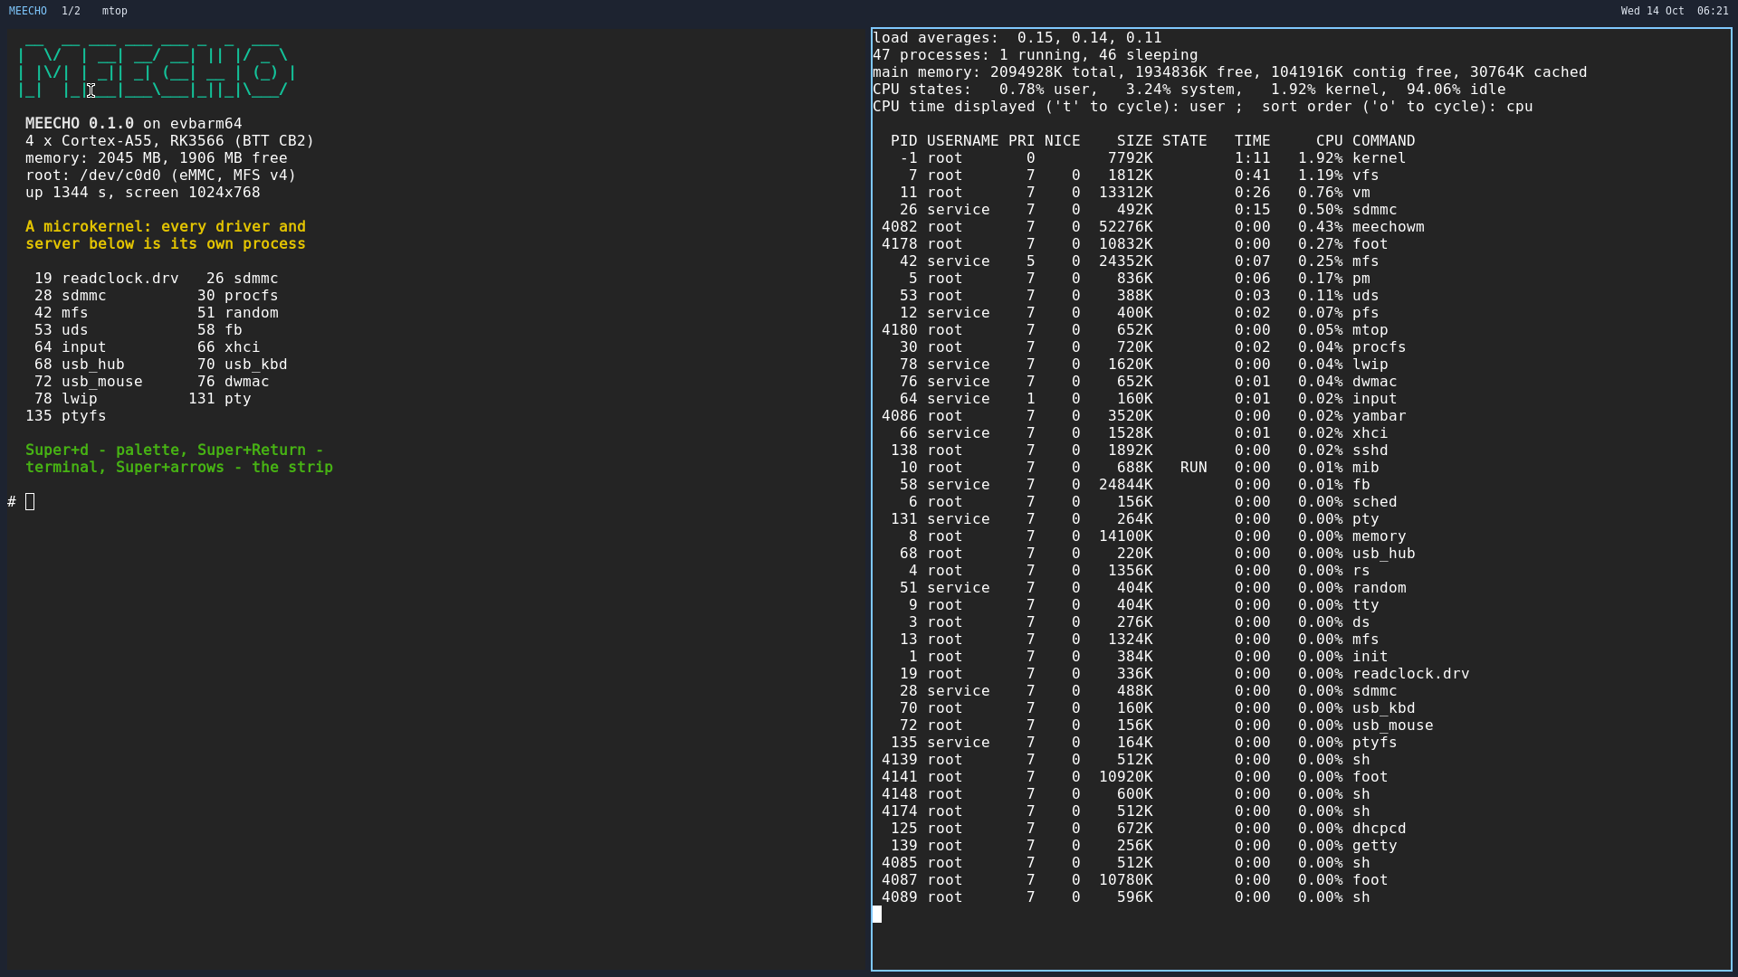
Task: Click the MEECHO ASCII art logo
Action: point(156,69)
